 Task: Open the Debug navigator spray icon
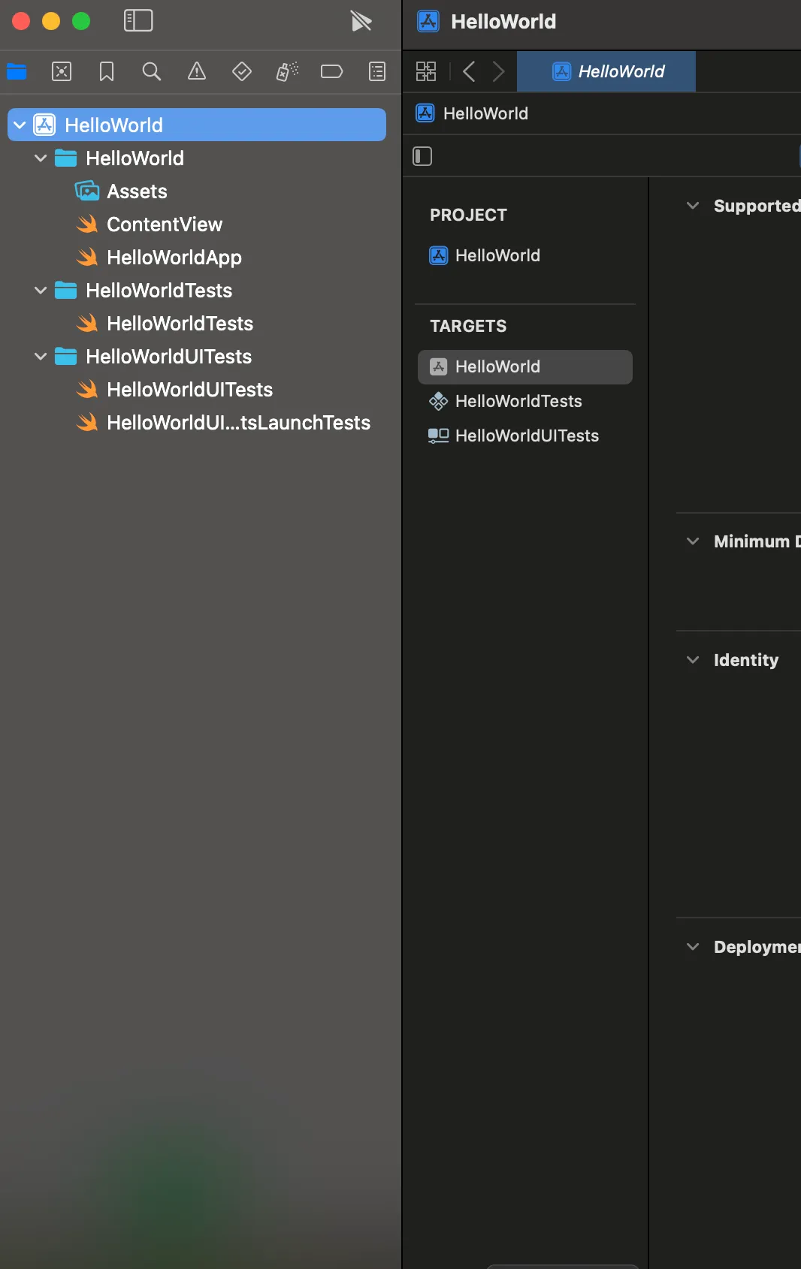click(x=287, y=71)
